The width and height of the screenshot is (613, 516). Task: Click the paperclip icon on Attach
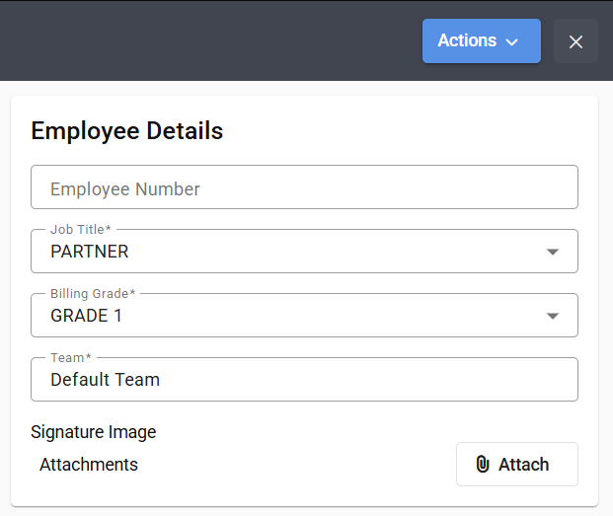[x=483, y=465]
